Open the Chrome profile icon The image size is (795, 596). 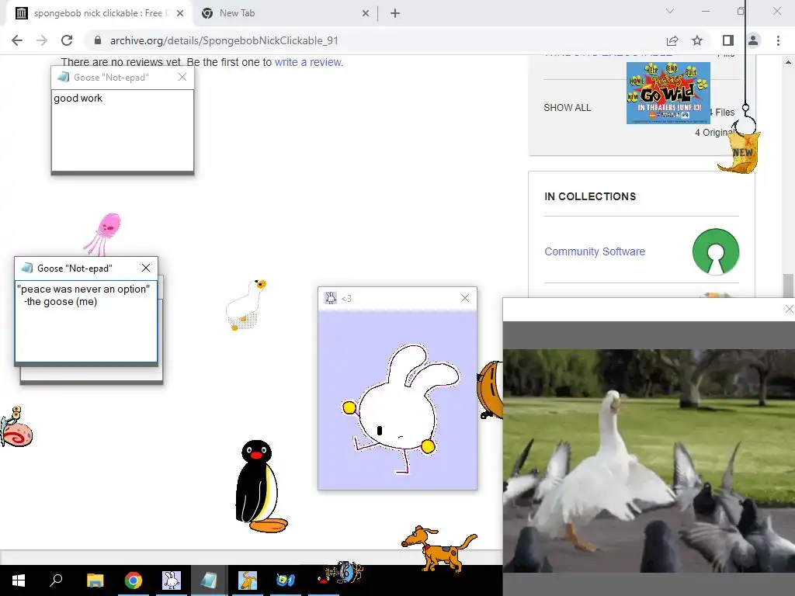point(753,40)
